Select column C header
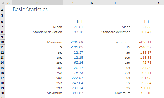Image resolution: width=164 pixels, height=98 pixels. coord(73,3)
